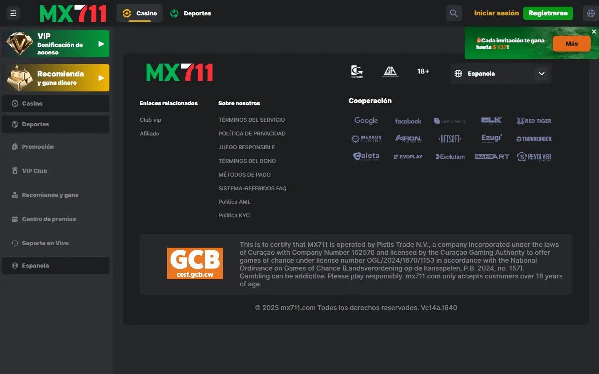Open the Club vip link

(150, 120)
